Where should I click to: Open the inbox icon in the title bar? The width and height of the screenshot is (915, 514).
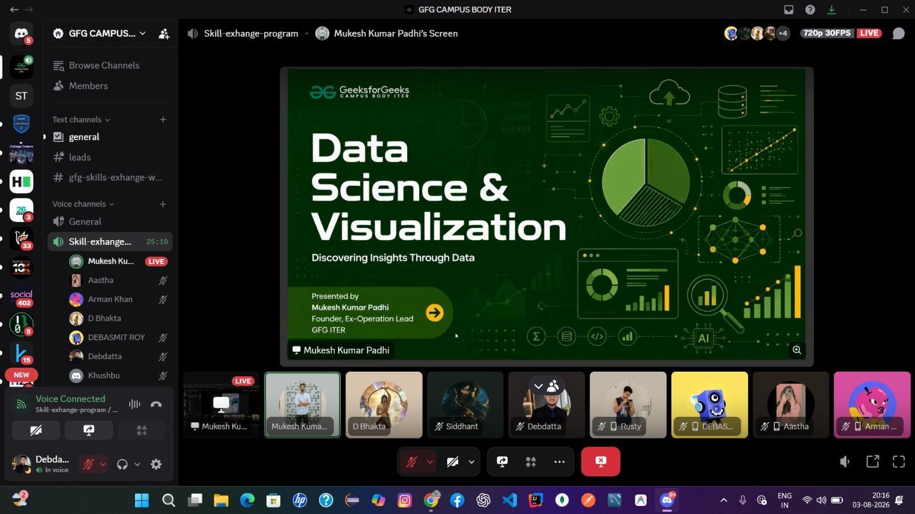789,10
